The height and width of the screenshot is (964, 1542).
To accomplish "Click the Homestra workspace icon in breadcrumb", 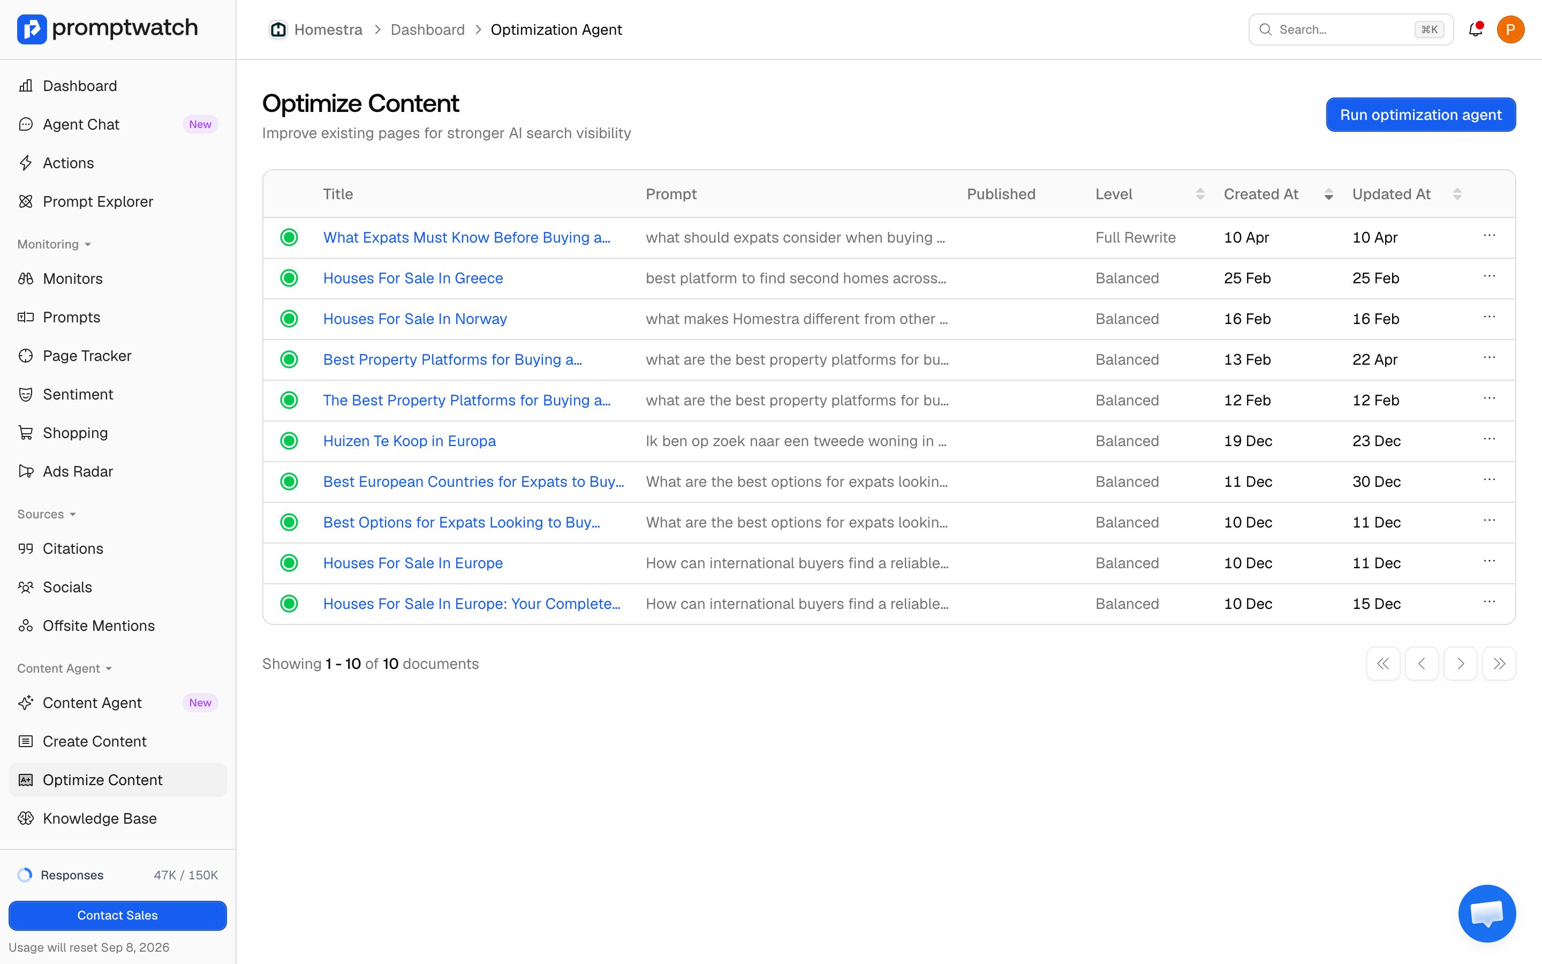I will coord(278,29).
